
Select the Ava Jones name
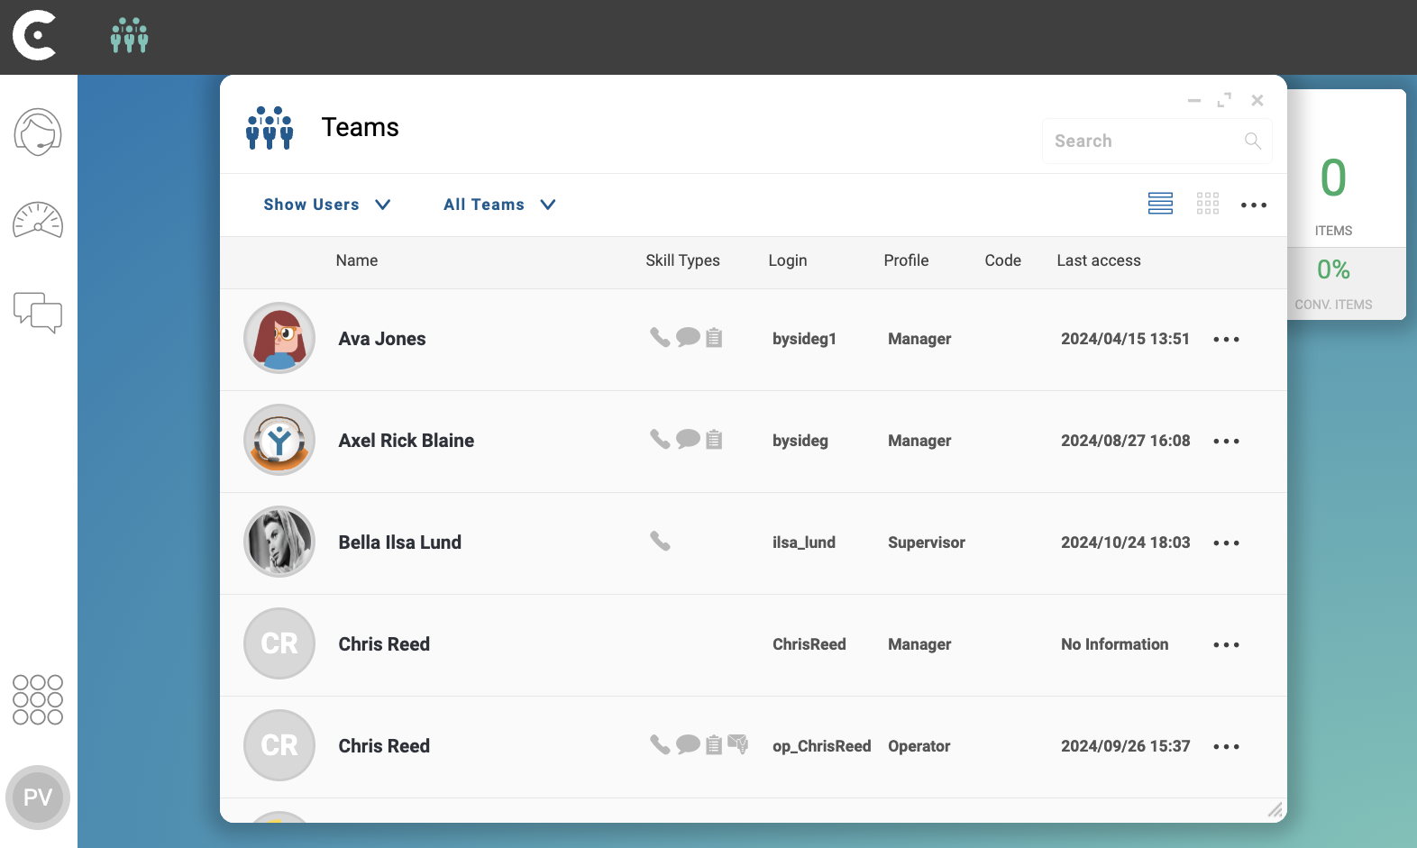click(x=382, y=339)
